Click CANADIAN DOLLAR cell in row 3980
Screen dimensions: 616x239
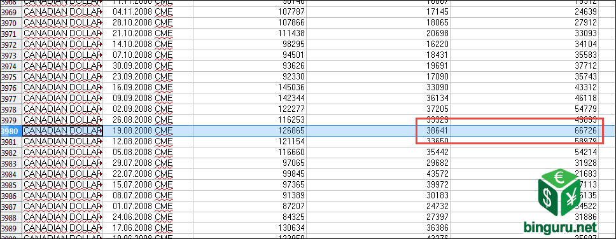pos(62,131)
